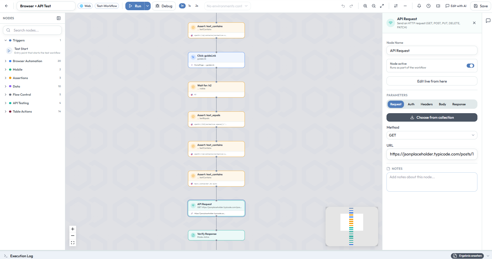Save the workflow

point(481,6)
